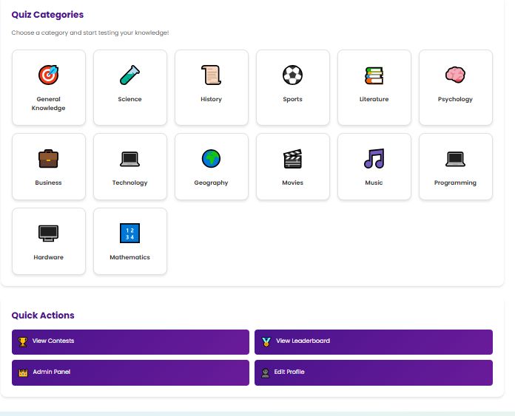Click the General Knowledge label
Image resolution: width=515 pixels, height=416 pixels.
click(x=48, y=103)
